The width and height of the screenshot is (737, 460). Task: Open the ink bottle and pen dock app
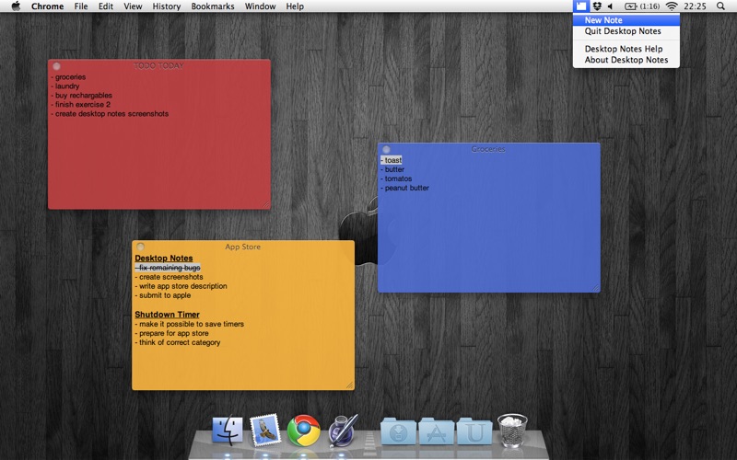pyautogui.click(x=342, y=431)
